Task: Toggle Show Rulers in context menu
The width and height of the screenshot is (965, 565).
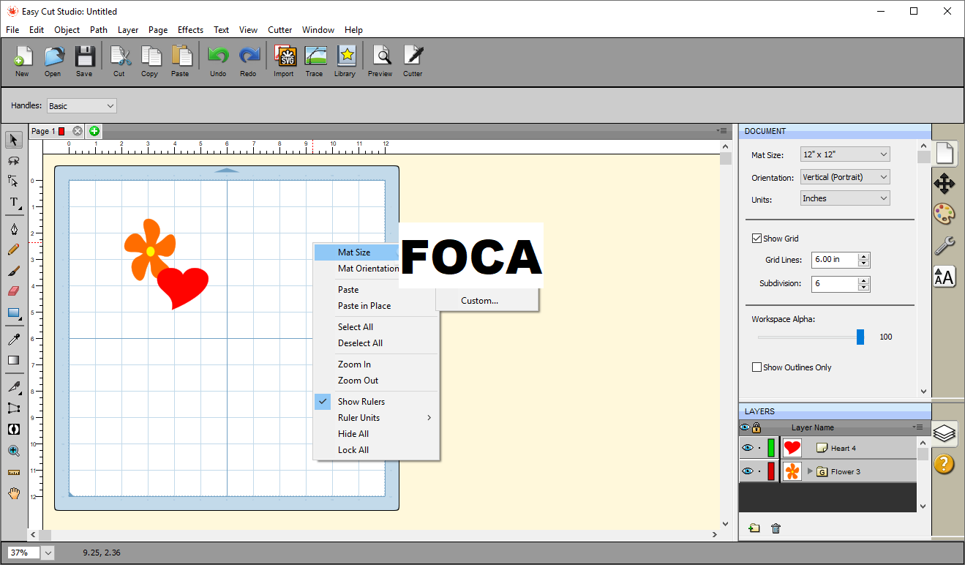Action: point(376,401)
